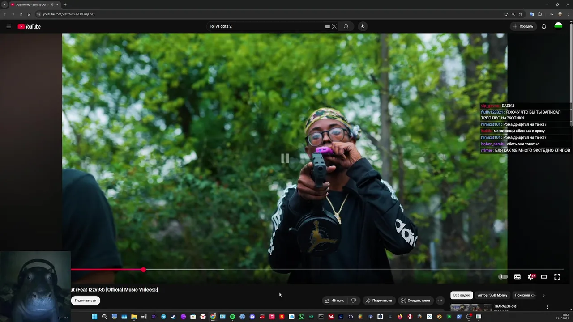Open WhatsApp from the taskbar

tap(301, 317)
